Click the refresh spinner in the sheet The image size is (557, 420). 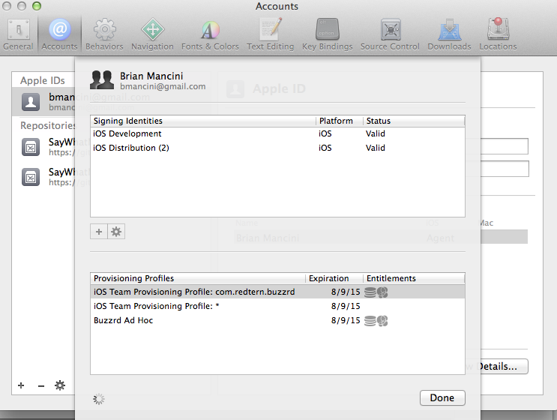(x=99, y=399)
